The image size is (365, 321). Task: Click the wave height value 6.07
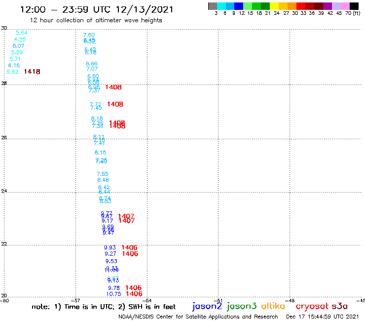[x=18, y=46]
